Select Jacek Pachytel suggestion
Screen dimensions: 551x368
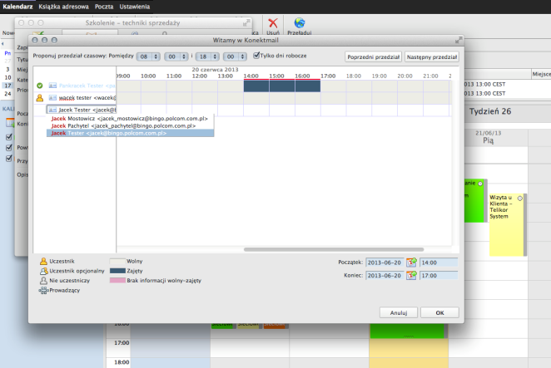130,125
